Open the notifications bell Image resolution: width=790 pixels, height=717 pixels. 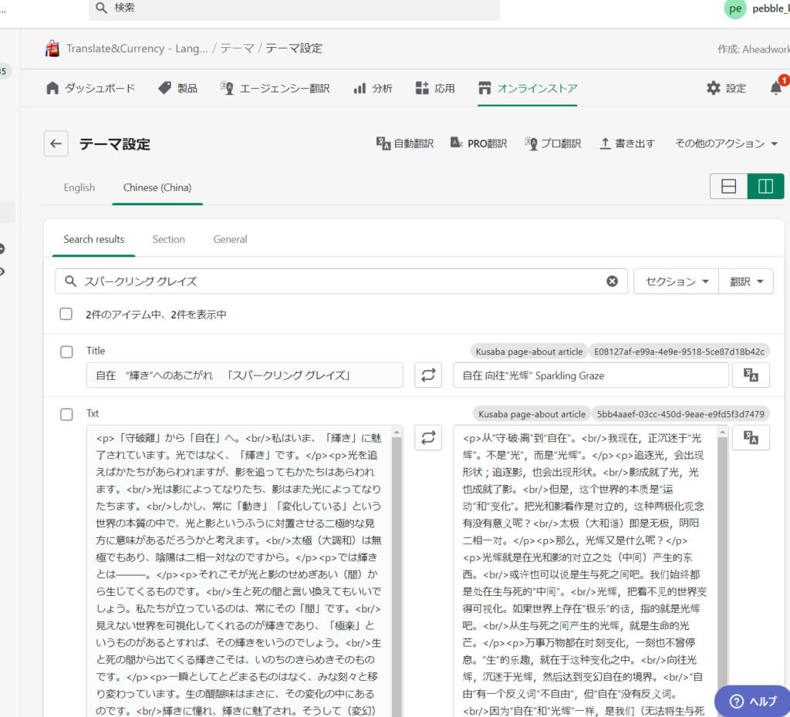(775, 88)
